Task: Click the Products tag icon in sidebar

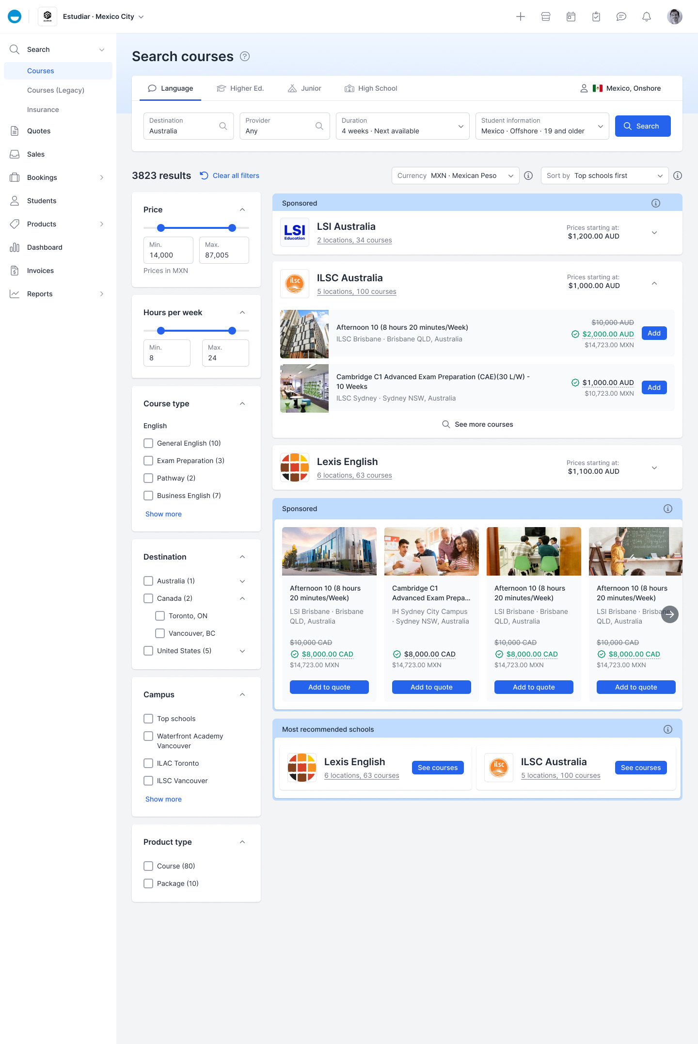Action: point(15,224)
